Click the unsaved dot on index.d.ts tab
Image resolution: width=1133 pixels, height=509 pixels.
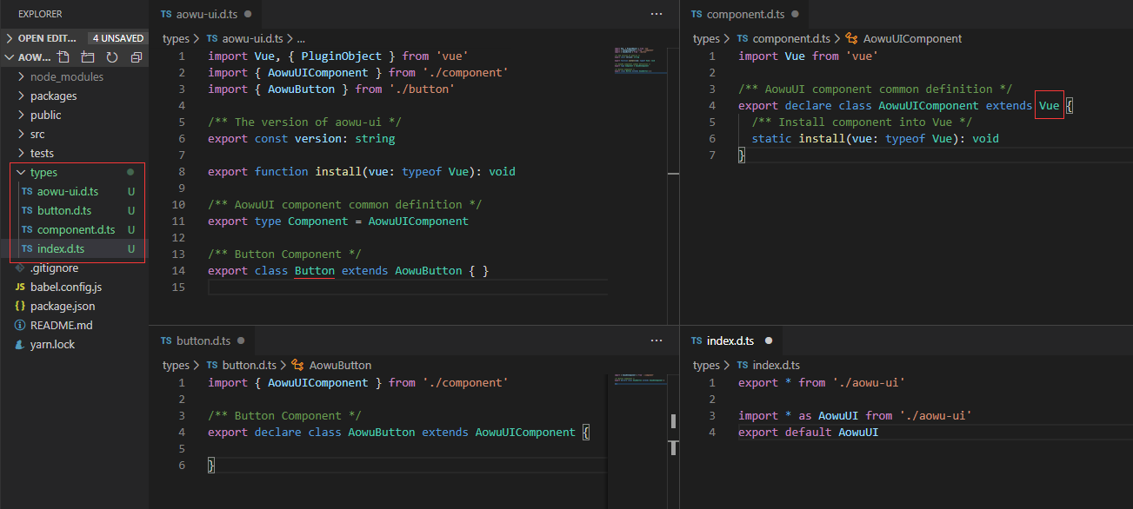(769, 341)
